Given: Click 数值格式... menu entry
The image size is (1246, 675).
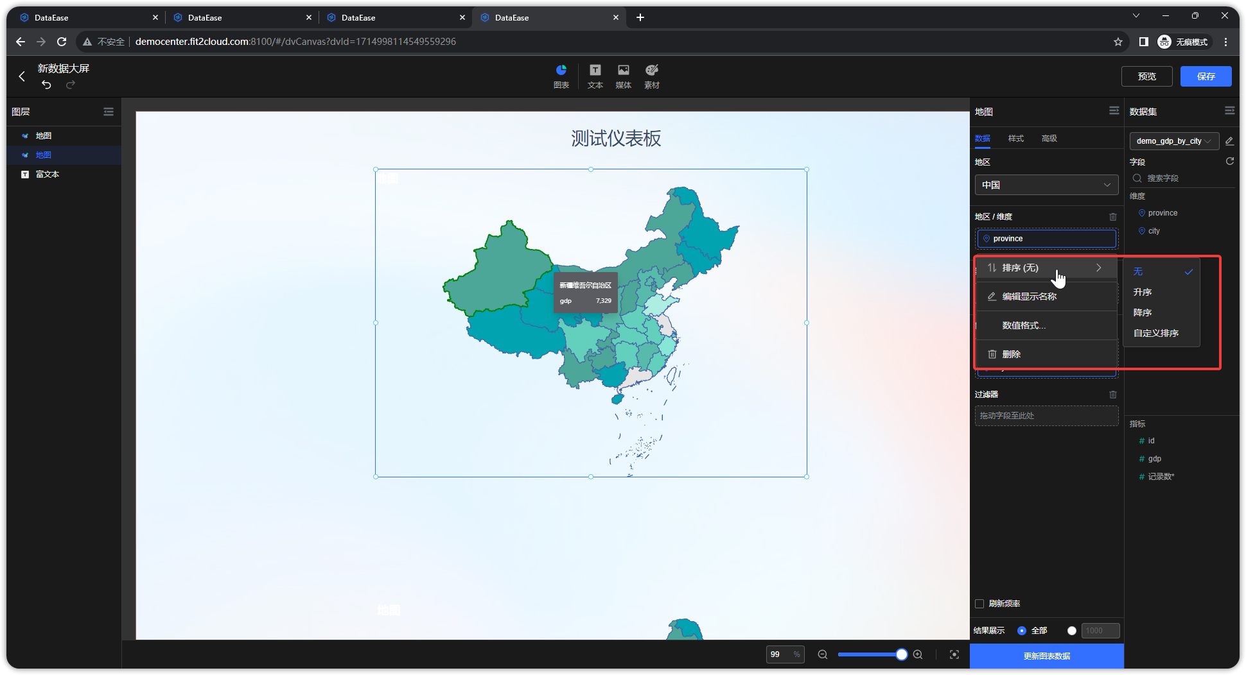Looking at the screenshot, I should (1046, 325).
